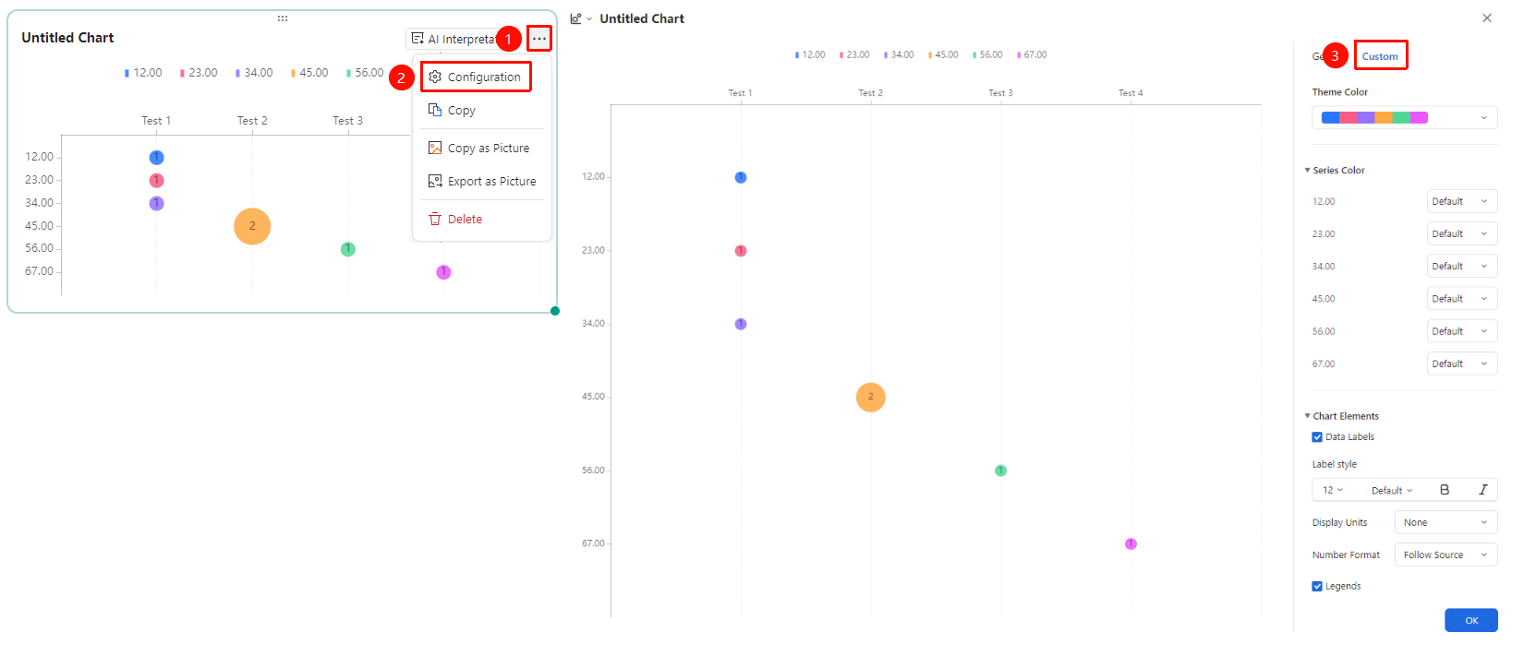Click the drag handle above Untitled Chart card
Image resolution: width=1524 pixels, height=668 pixels.
[x=283, y=18]
